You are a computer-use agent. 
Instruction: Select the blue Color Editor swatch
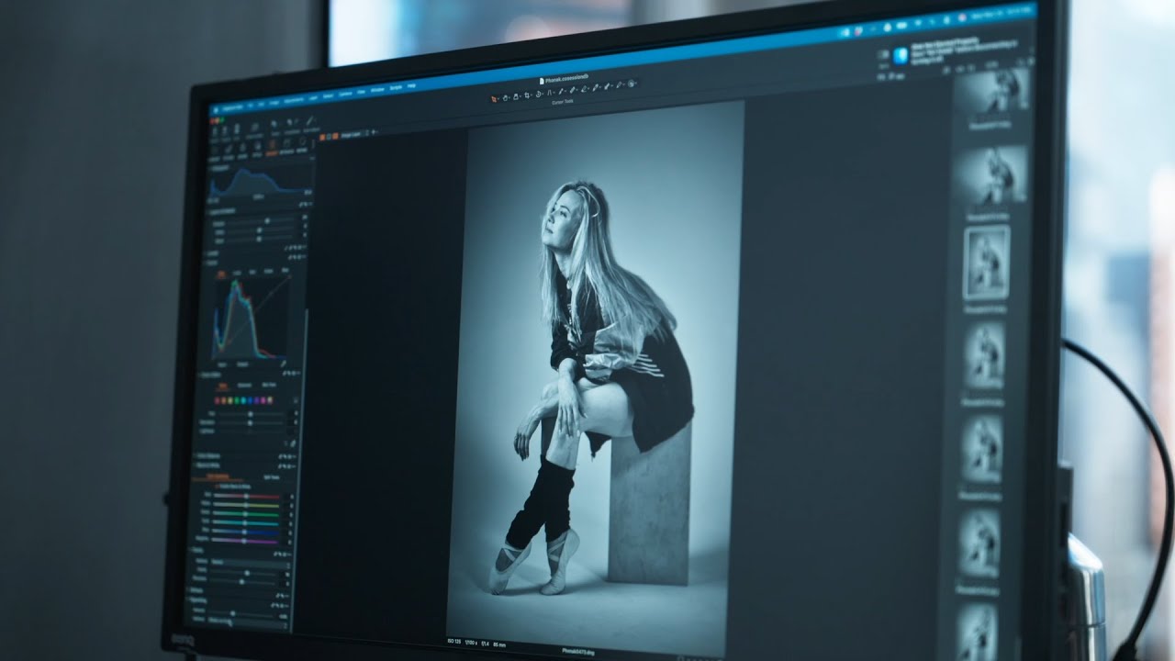[250, 400]
